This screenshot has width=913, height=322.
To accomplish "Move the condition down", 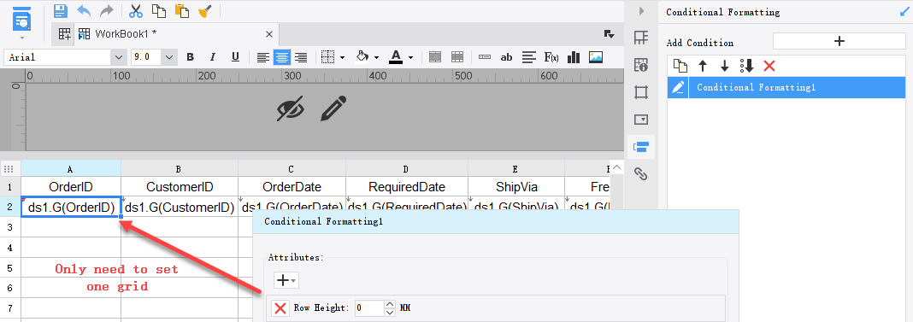I will tap(724, 66).
